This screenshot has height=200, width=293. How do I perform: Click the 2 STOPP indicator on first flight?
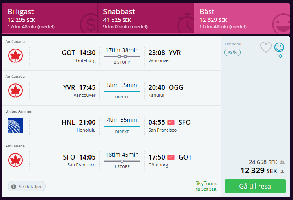click(x=122, y=62)
